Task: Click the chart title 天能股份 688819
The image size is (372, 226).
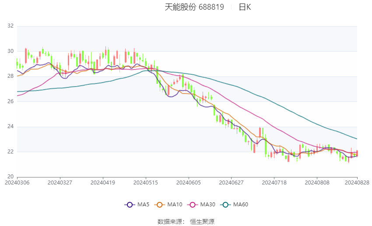Action: [x=194, y=7]
